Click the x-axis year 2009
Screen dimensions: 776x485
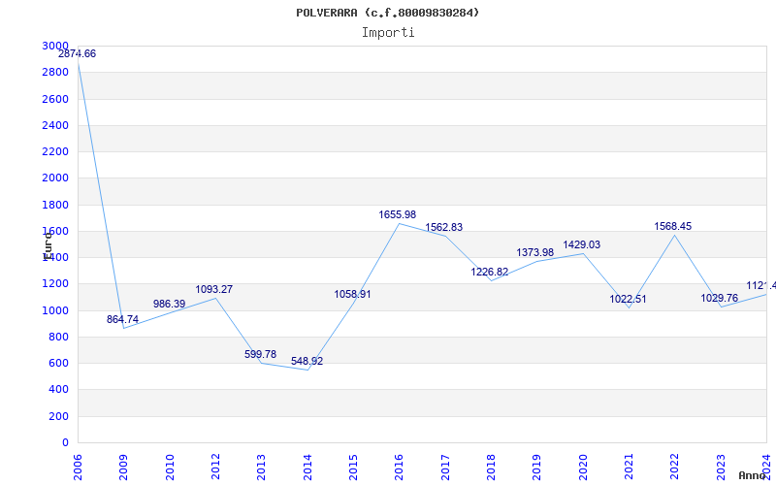point(123,468)
